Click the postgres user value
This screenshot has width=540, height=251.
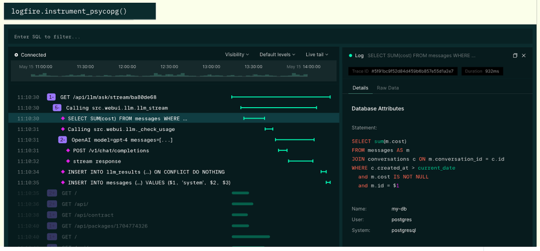(402, 219)
